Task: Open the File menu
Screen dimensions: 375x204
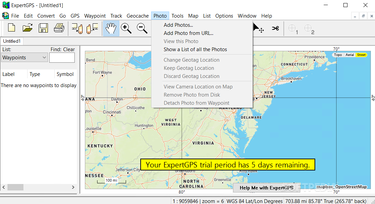Action: point(15,16)
